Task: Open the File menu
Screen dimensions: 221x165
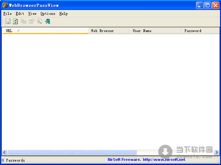Action: [x=7, y=14]
